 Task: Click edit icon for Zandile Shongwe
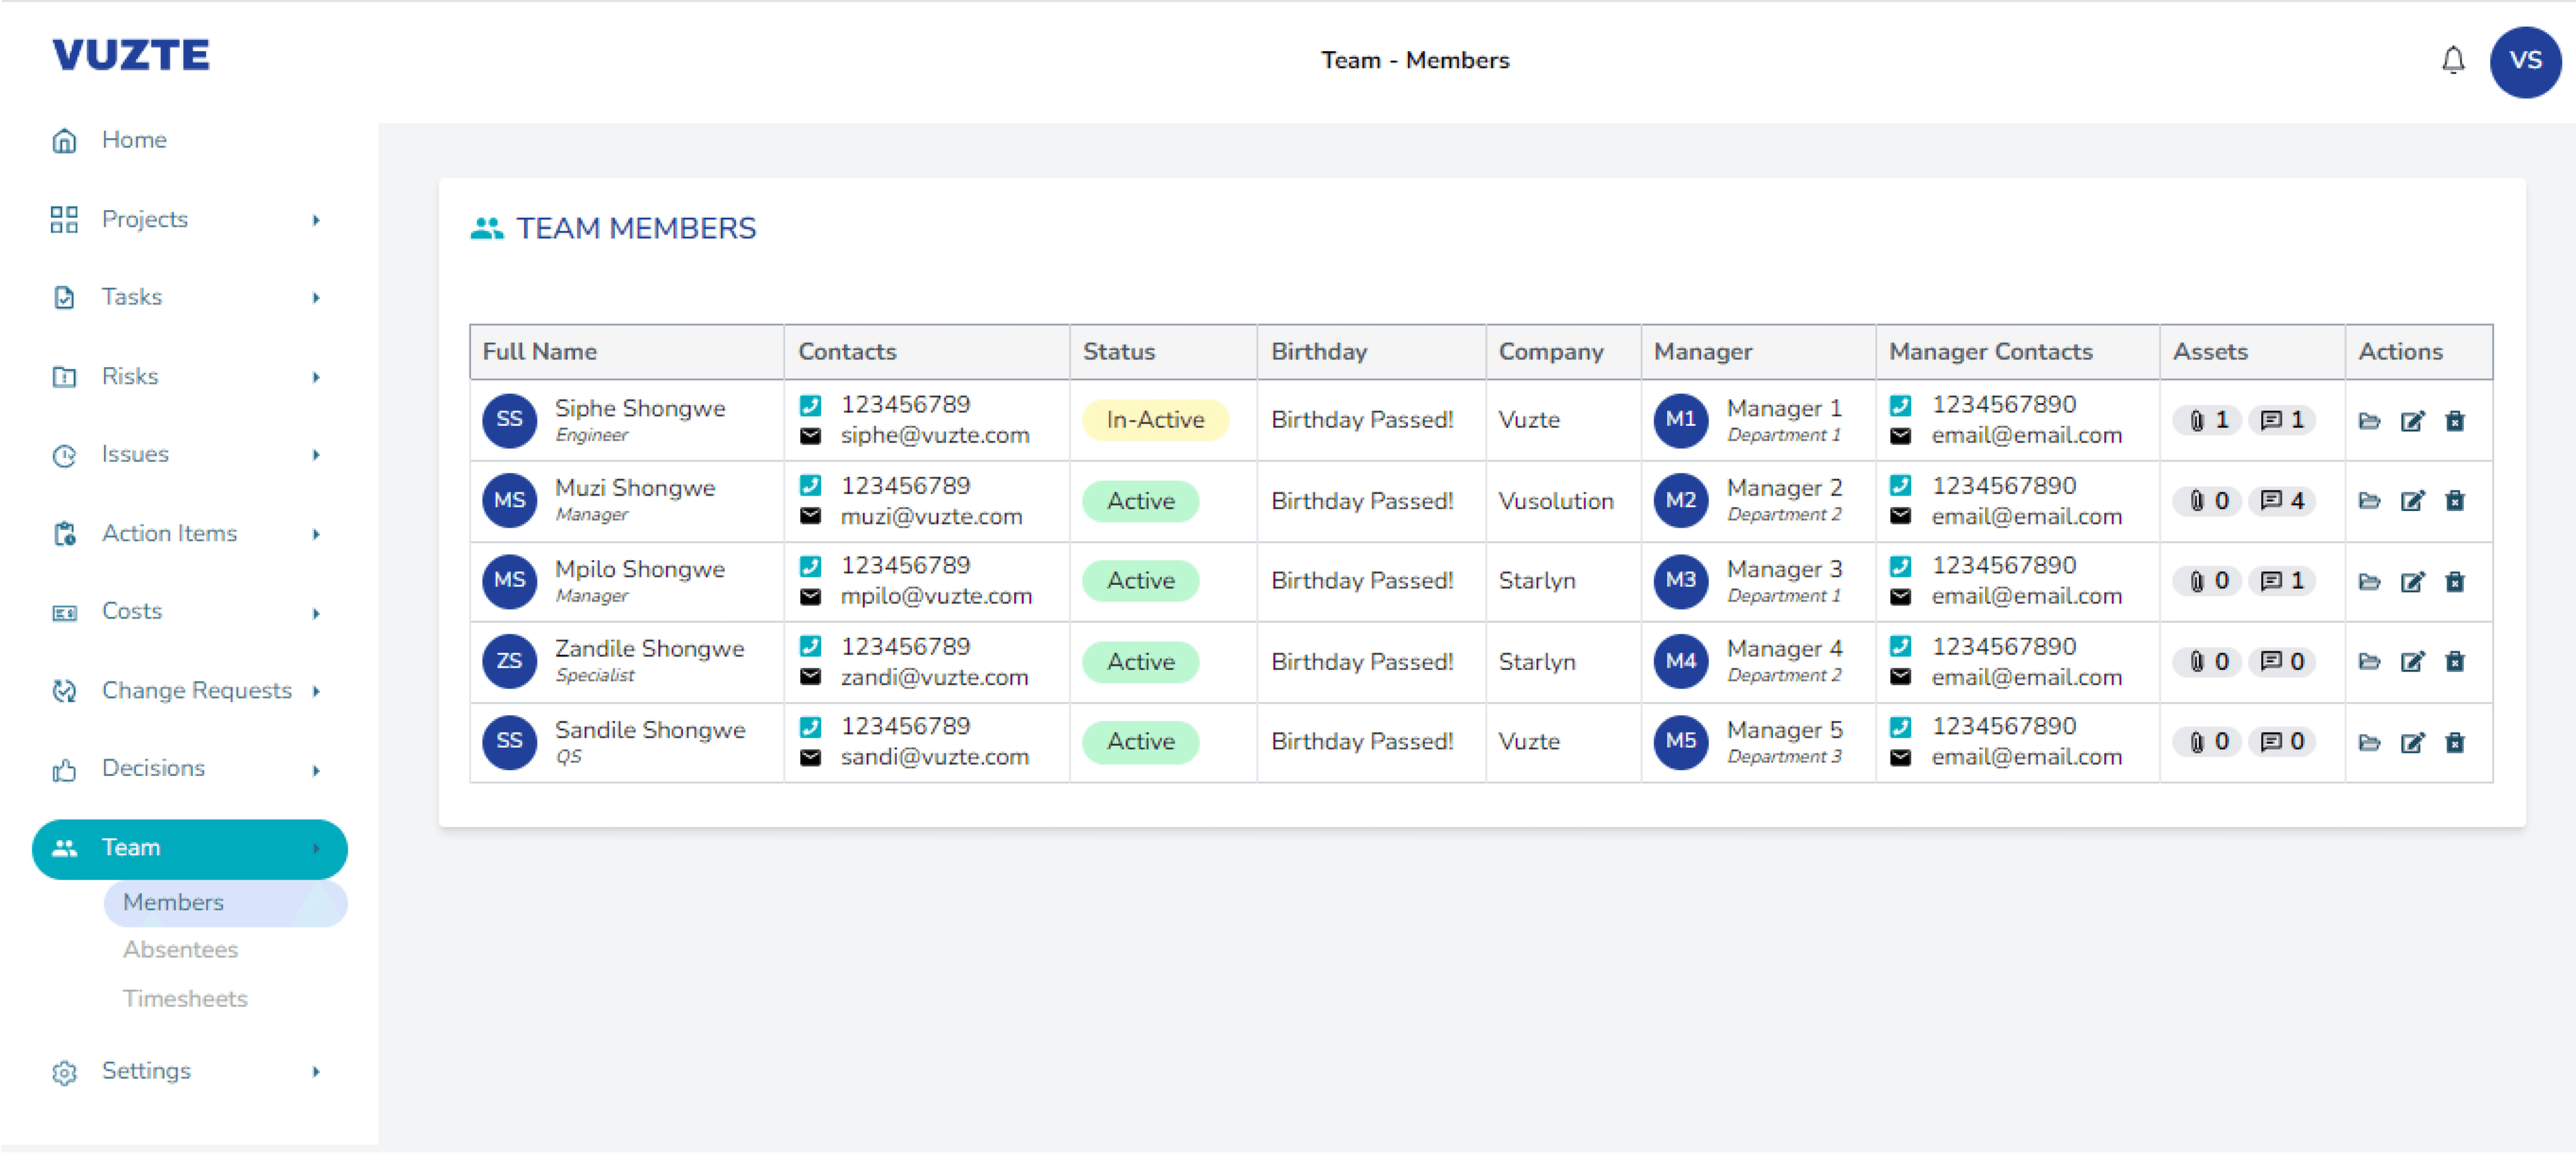[2412, 662]
